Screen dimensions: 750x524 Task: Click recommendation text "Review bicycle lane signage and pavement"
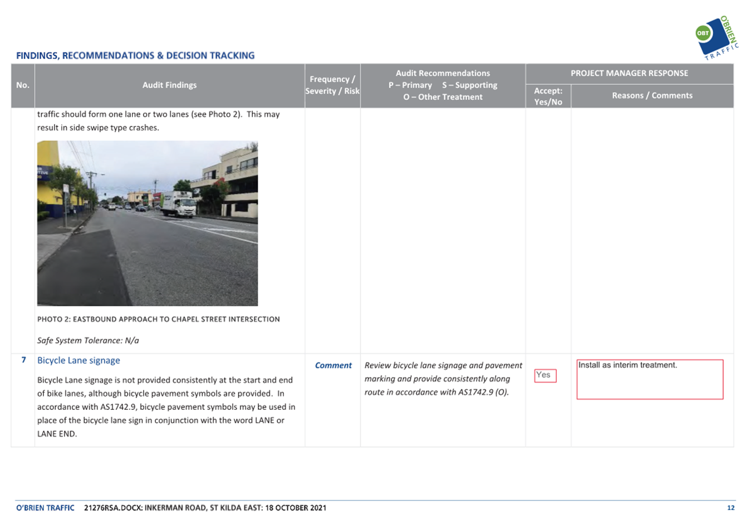[x=443, y=365]
